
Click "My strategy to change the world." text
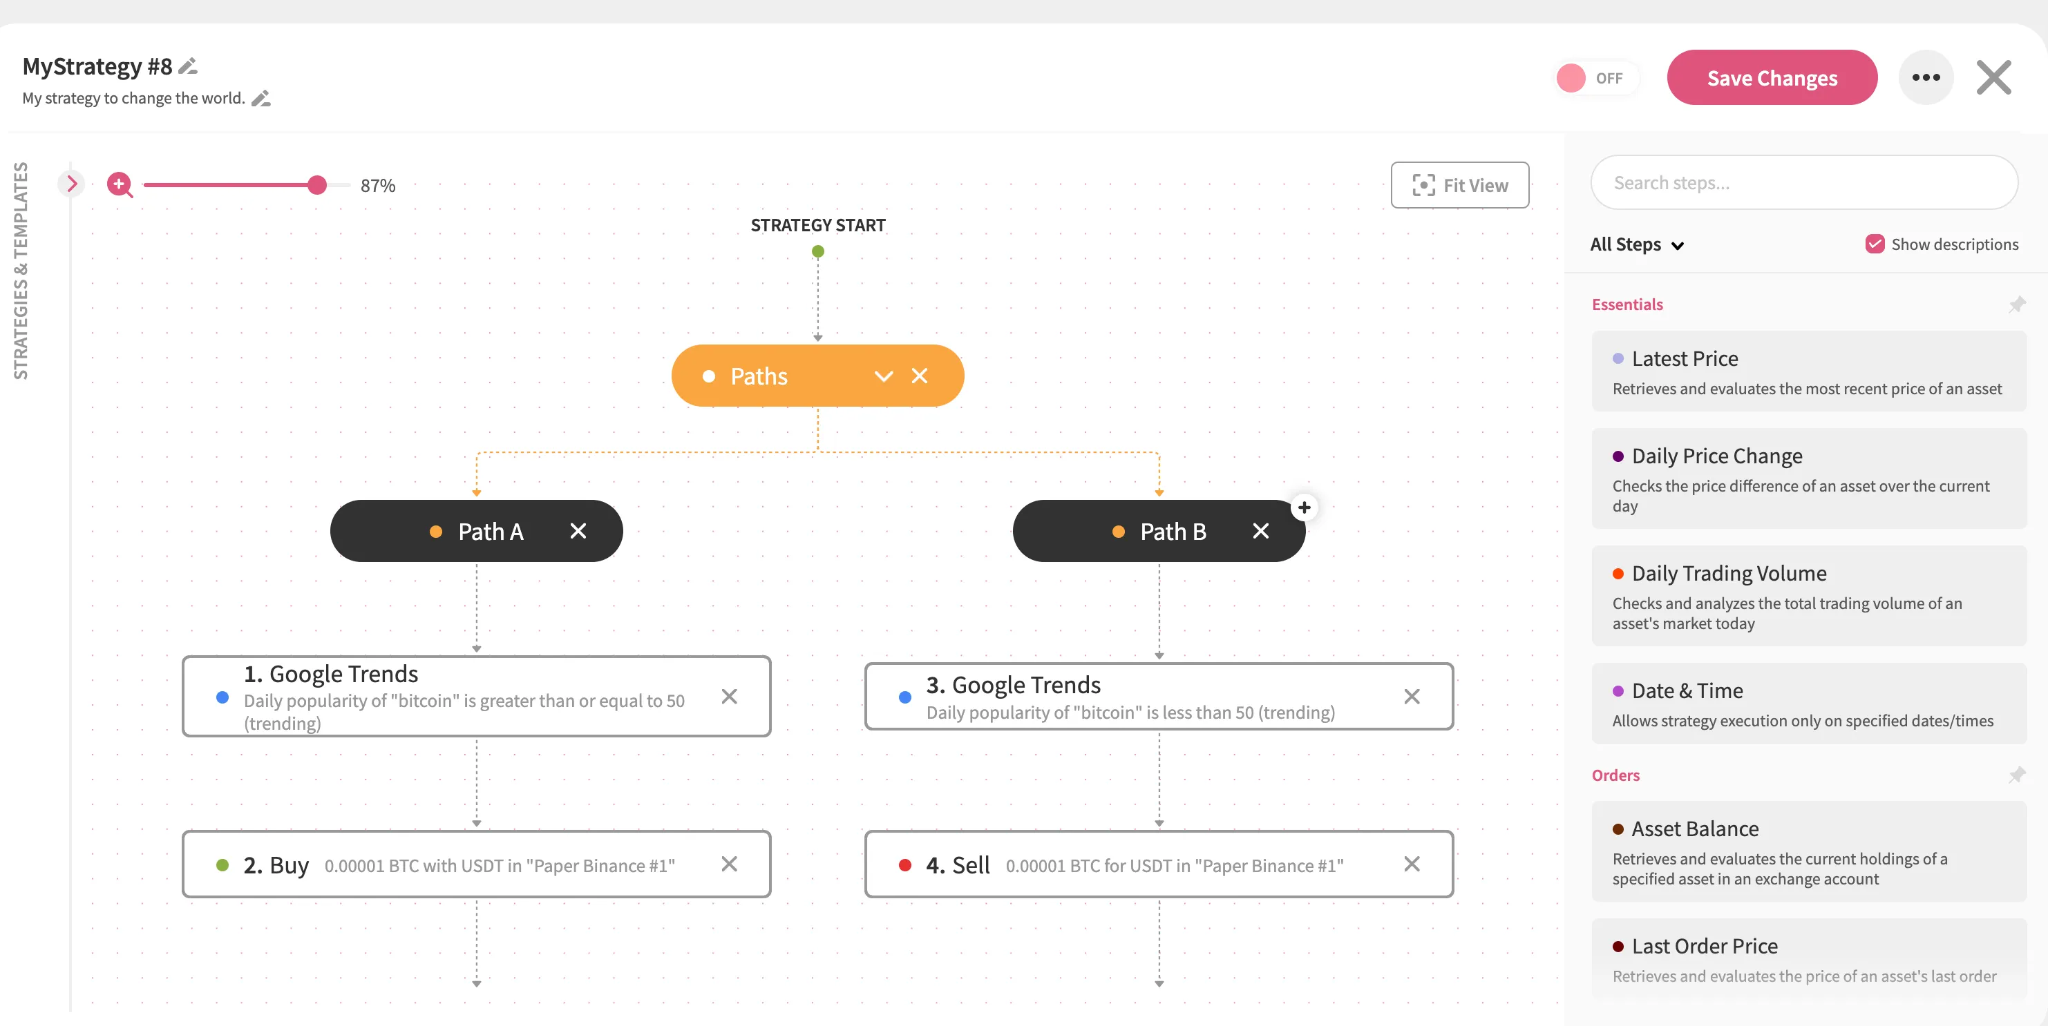[x=133, y=99]
